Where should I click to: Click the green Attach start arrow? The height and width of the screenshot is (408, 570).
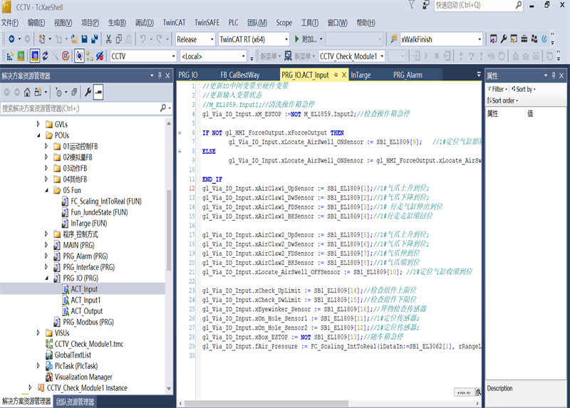point(296,39)
